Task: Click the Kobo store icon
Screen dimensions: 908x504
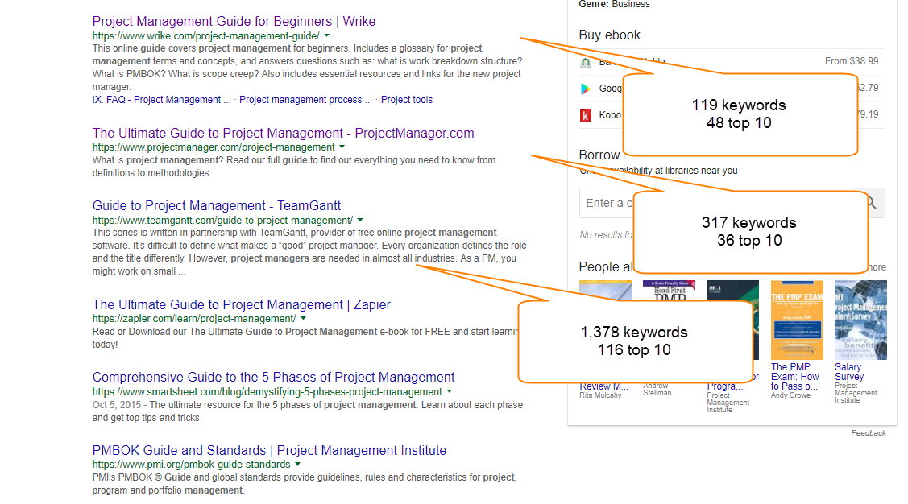Action: click(586, 115)
